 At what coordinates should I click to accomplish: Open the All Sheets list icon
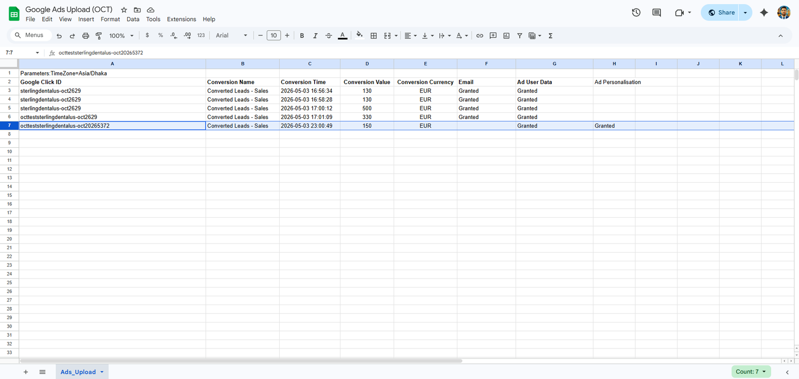click(42, 372)
